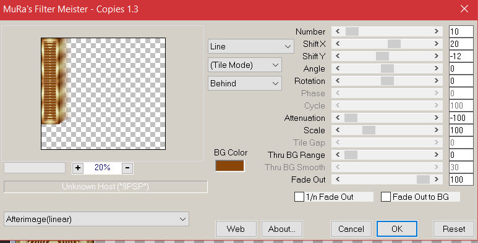Click left arrow of Fade Out slider
478x243 pixels.
point(338,179)
